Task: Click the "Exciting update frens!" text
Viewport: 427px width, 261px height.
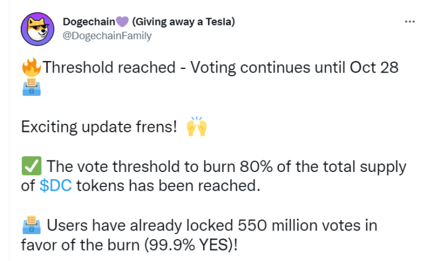Action: [x=99, y=127]
